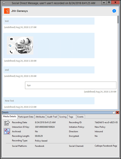Maximize the Social Direct Message window

[109, 2]
